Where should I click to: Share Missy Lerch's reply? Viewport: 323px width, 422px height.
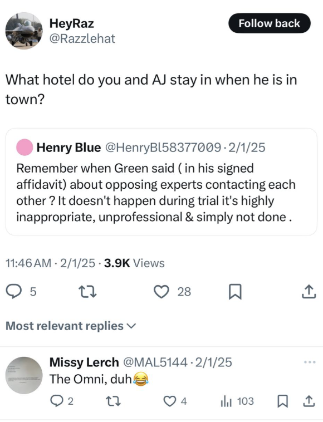pyautogui.click(x=309, y=401)
